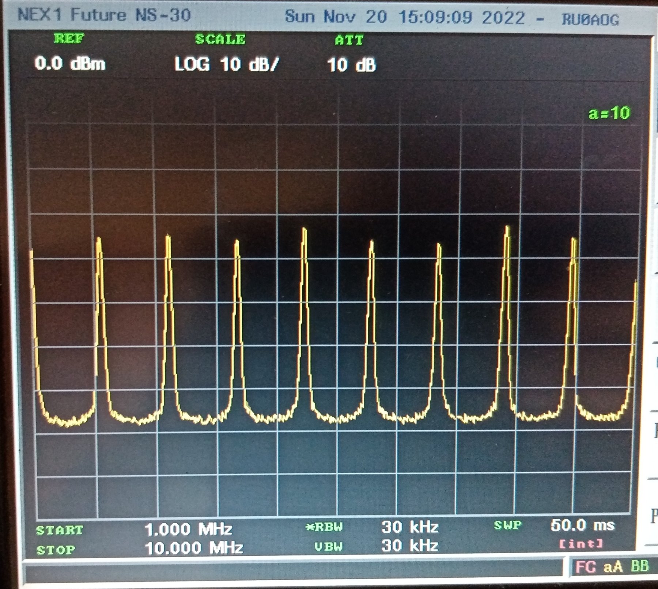Click the START frequency label
Image resolution: width=658 pixels, height=589 pixels.
(60, 530)
